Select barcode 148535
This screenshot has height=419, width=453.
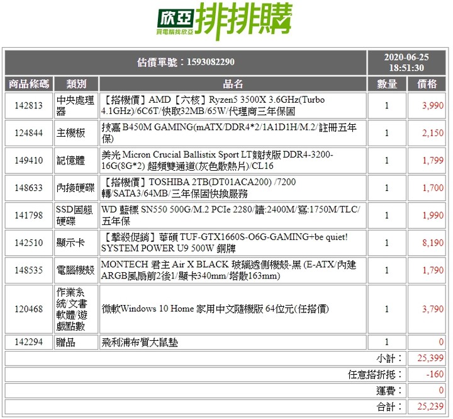tap(28, 270)
